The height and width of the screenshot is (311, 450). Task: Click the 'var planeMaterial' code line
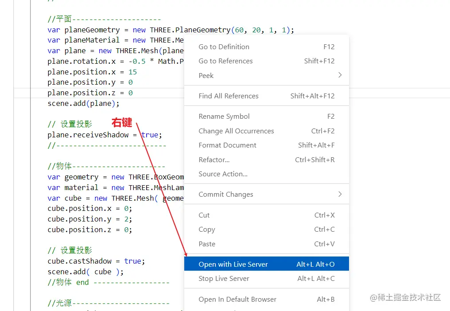click(x=116, y=40)
